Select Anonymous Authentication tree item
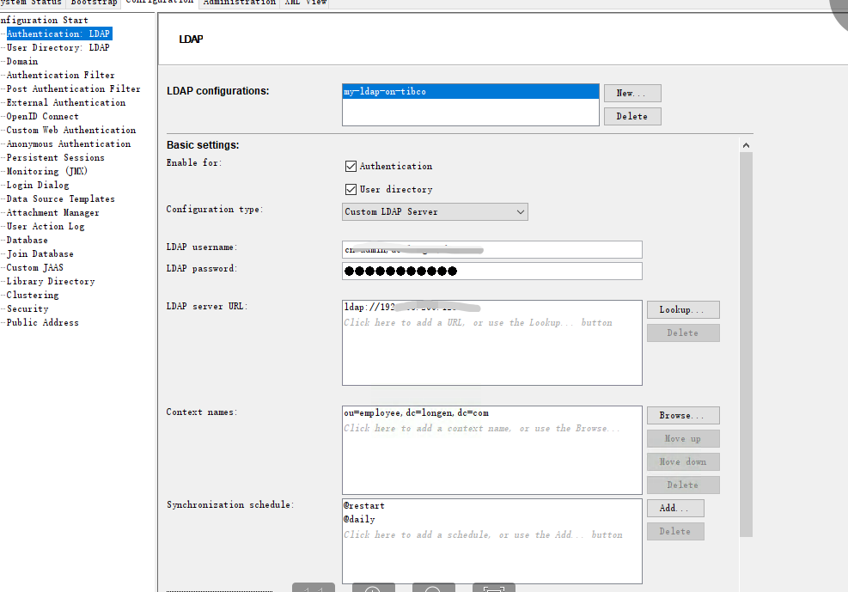Screen dimensions: 848x592 pos(69,143)
